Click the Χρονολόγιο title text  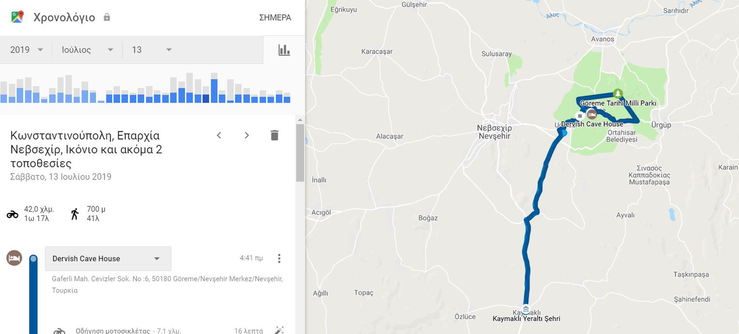[x=64, y=17]
